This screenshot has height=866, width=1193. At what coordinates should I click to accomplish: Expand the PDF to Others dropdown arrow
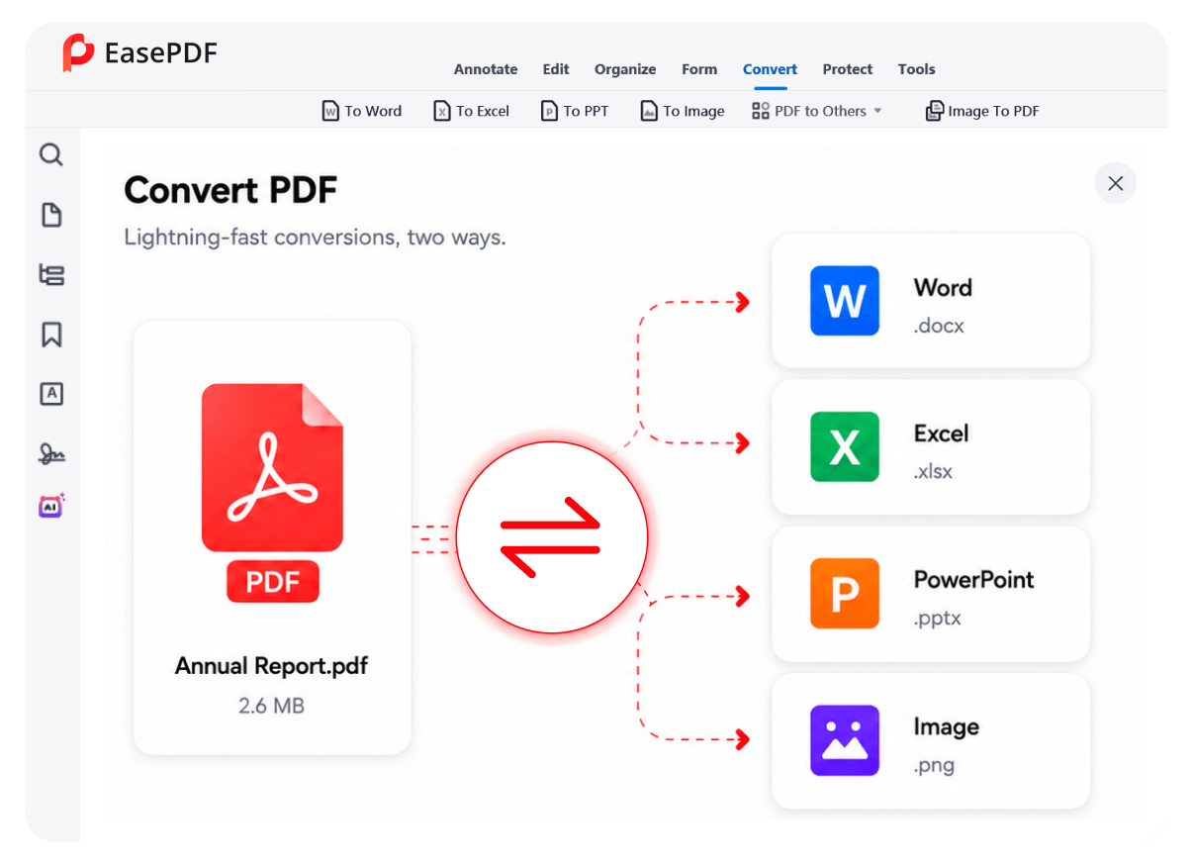pyautogui.click(x=877, y=111)
